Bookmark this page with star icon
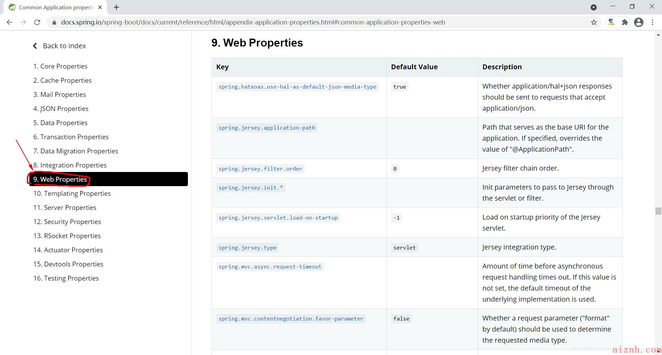The height and width of the screenshot is (355, 662). [x=594, y=22]
